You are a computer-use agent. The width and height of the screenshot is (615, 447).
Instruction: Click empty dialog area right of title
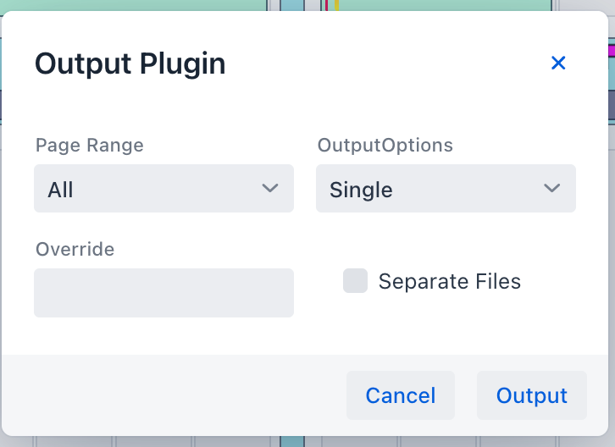tap(381, 63)
